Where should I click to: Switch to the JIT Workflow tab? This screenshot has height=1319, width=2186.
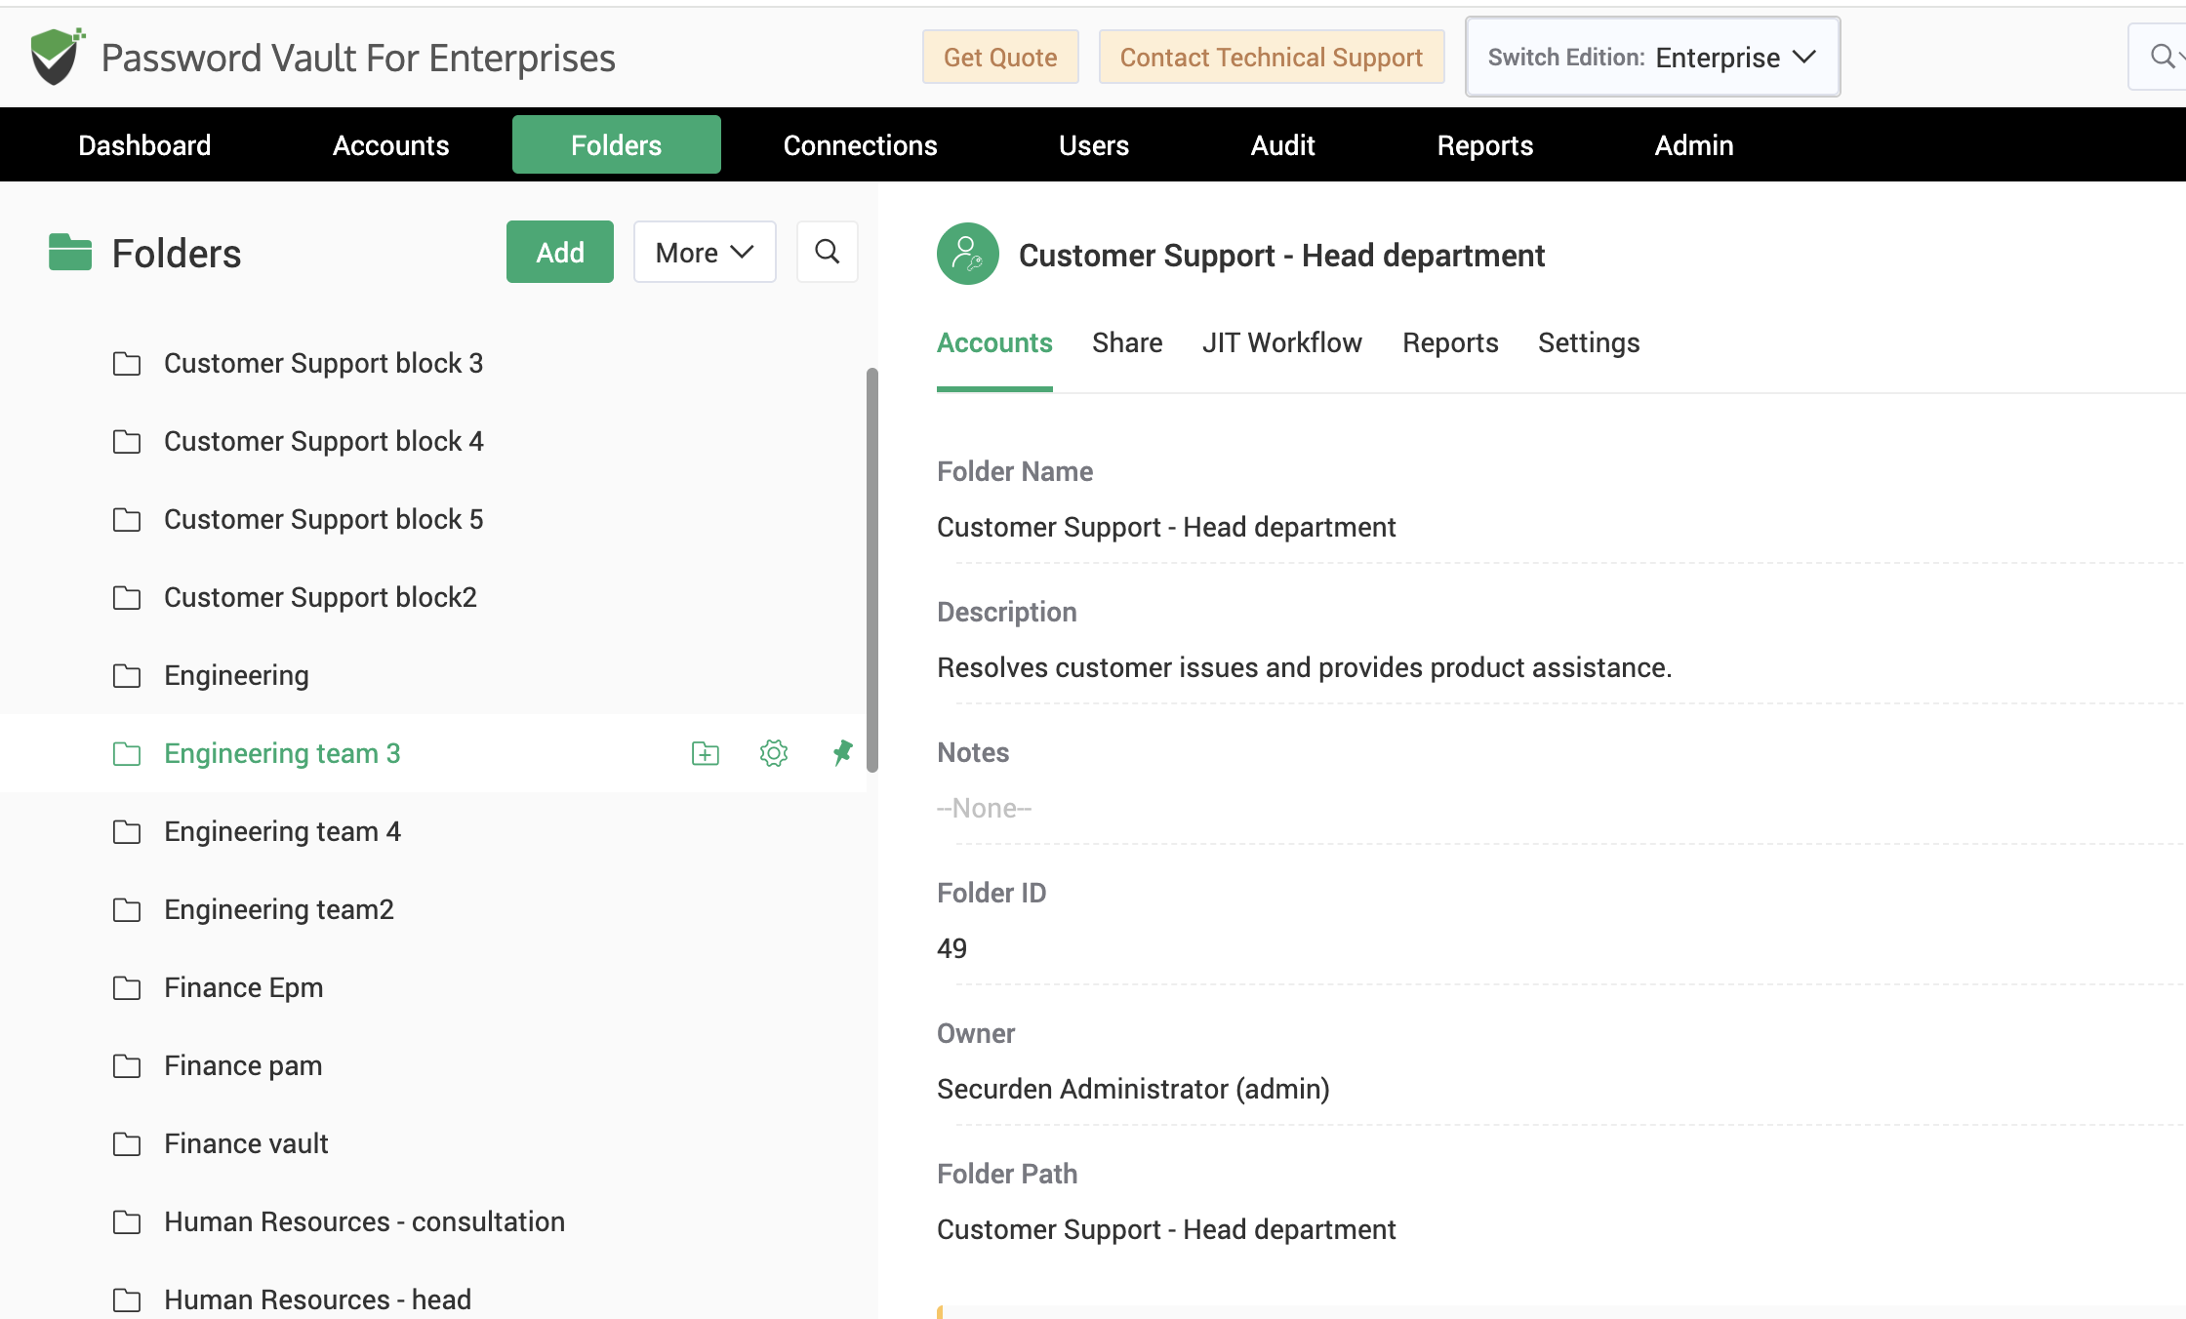click(1281, 343)
